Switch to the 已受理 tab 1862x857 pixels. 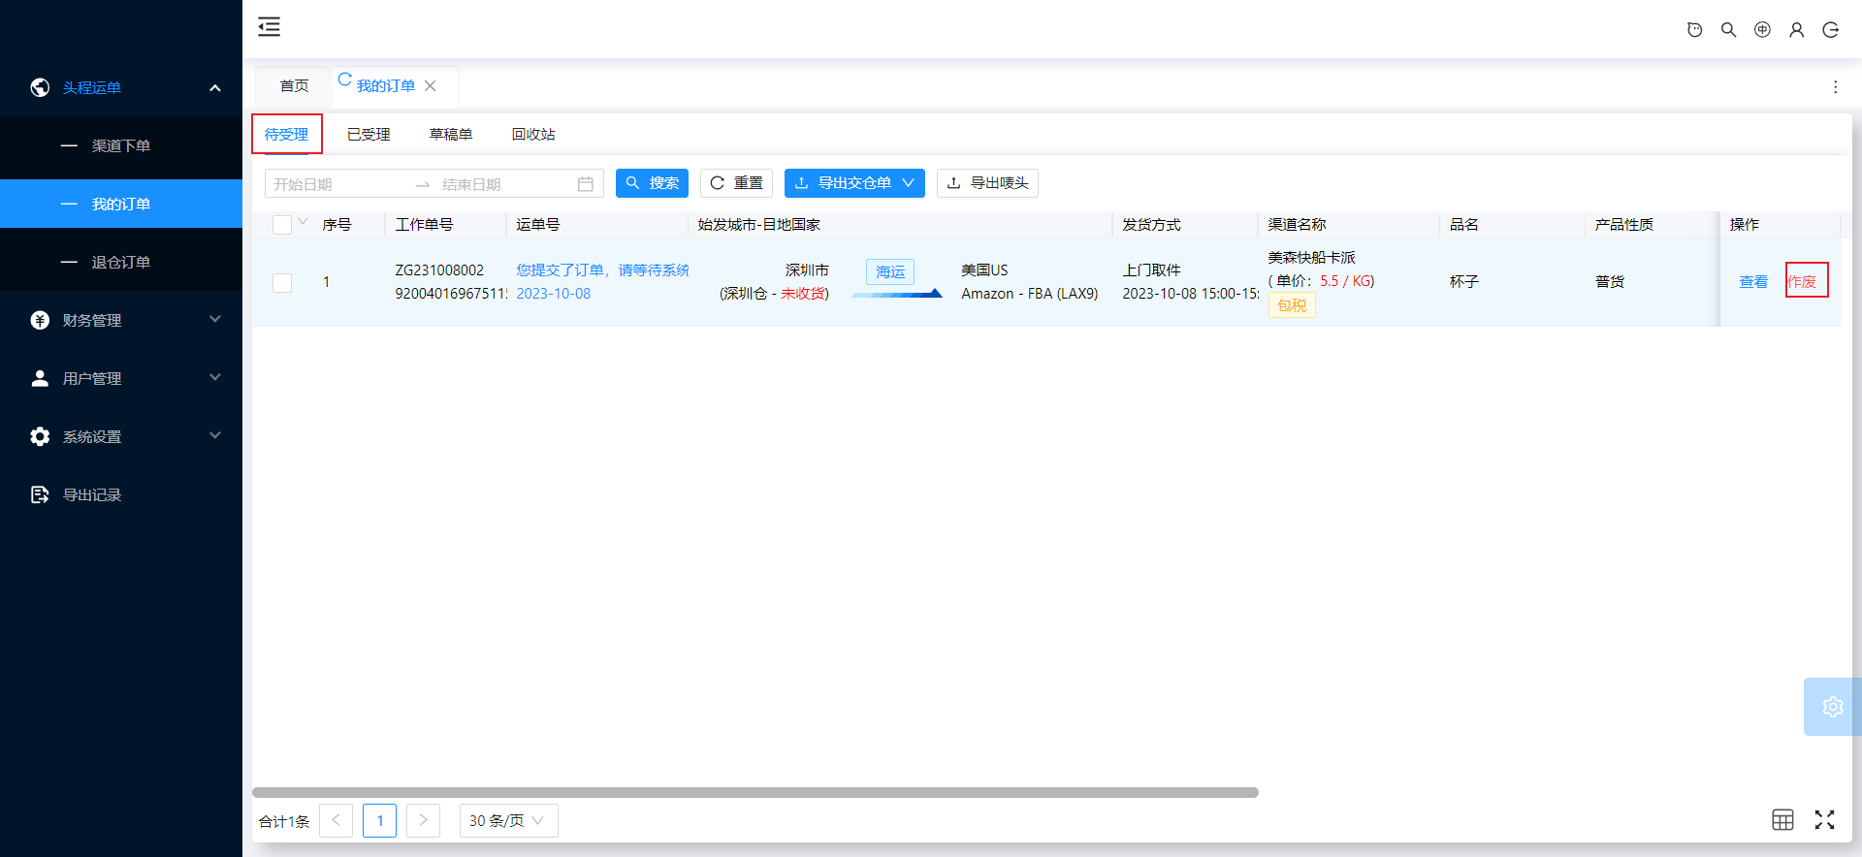369,135
